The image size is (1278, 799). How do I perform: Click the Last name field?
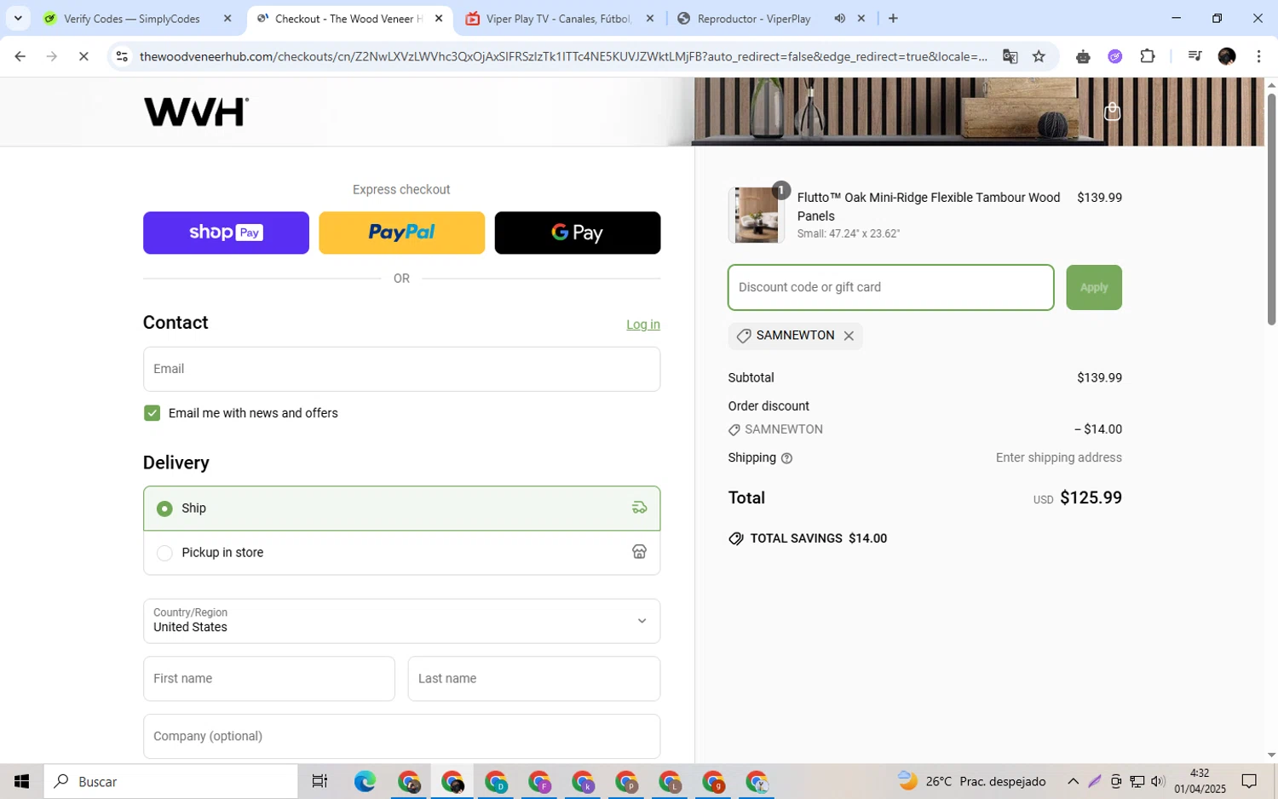(x=533, y=679)
